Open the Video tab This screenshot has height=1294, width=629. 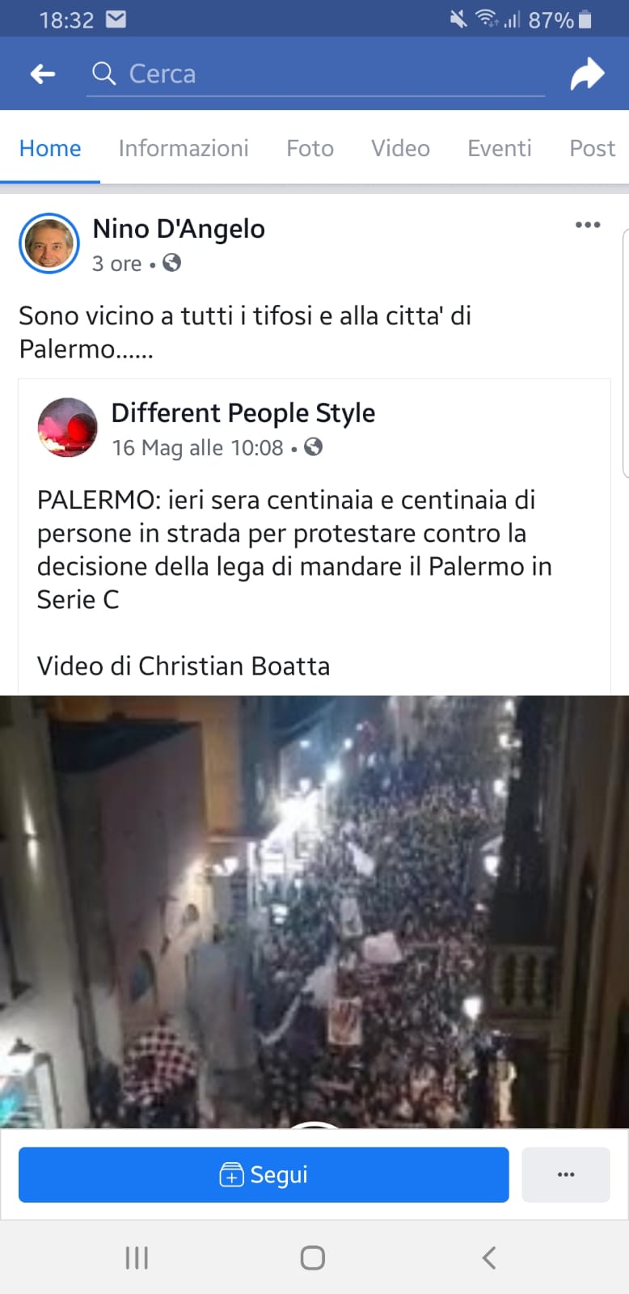pos(400,148)
